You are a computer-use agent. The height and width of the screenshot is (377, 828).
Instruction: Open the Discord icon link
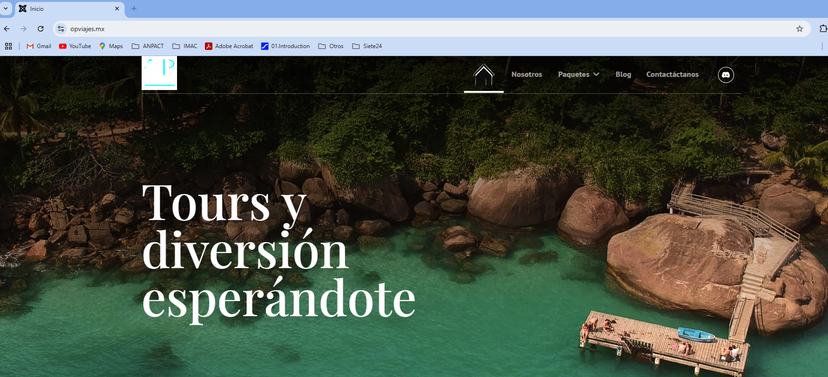click(x=726, y=75)
